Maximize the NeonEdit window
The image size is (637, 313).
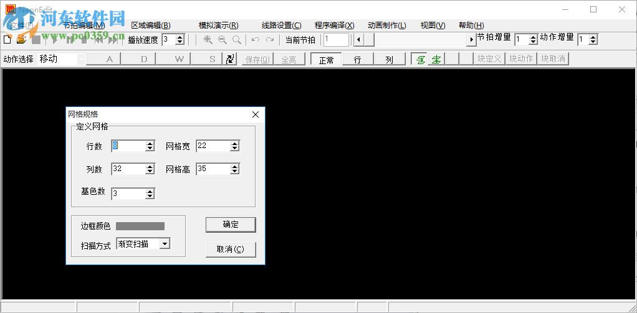click(x=593, y=9)
